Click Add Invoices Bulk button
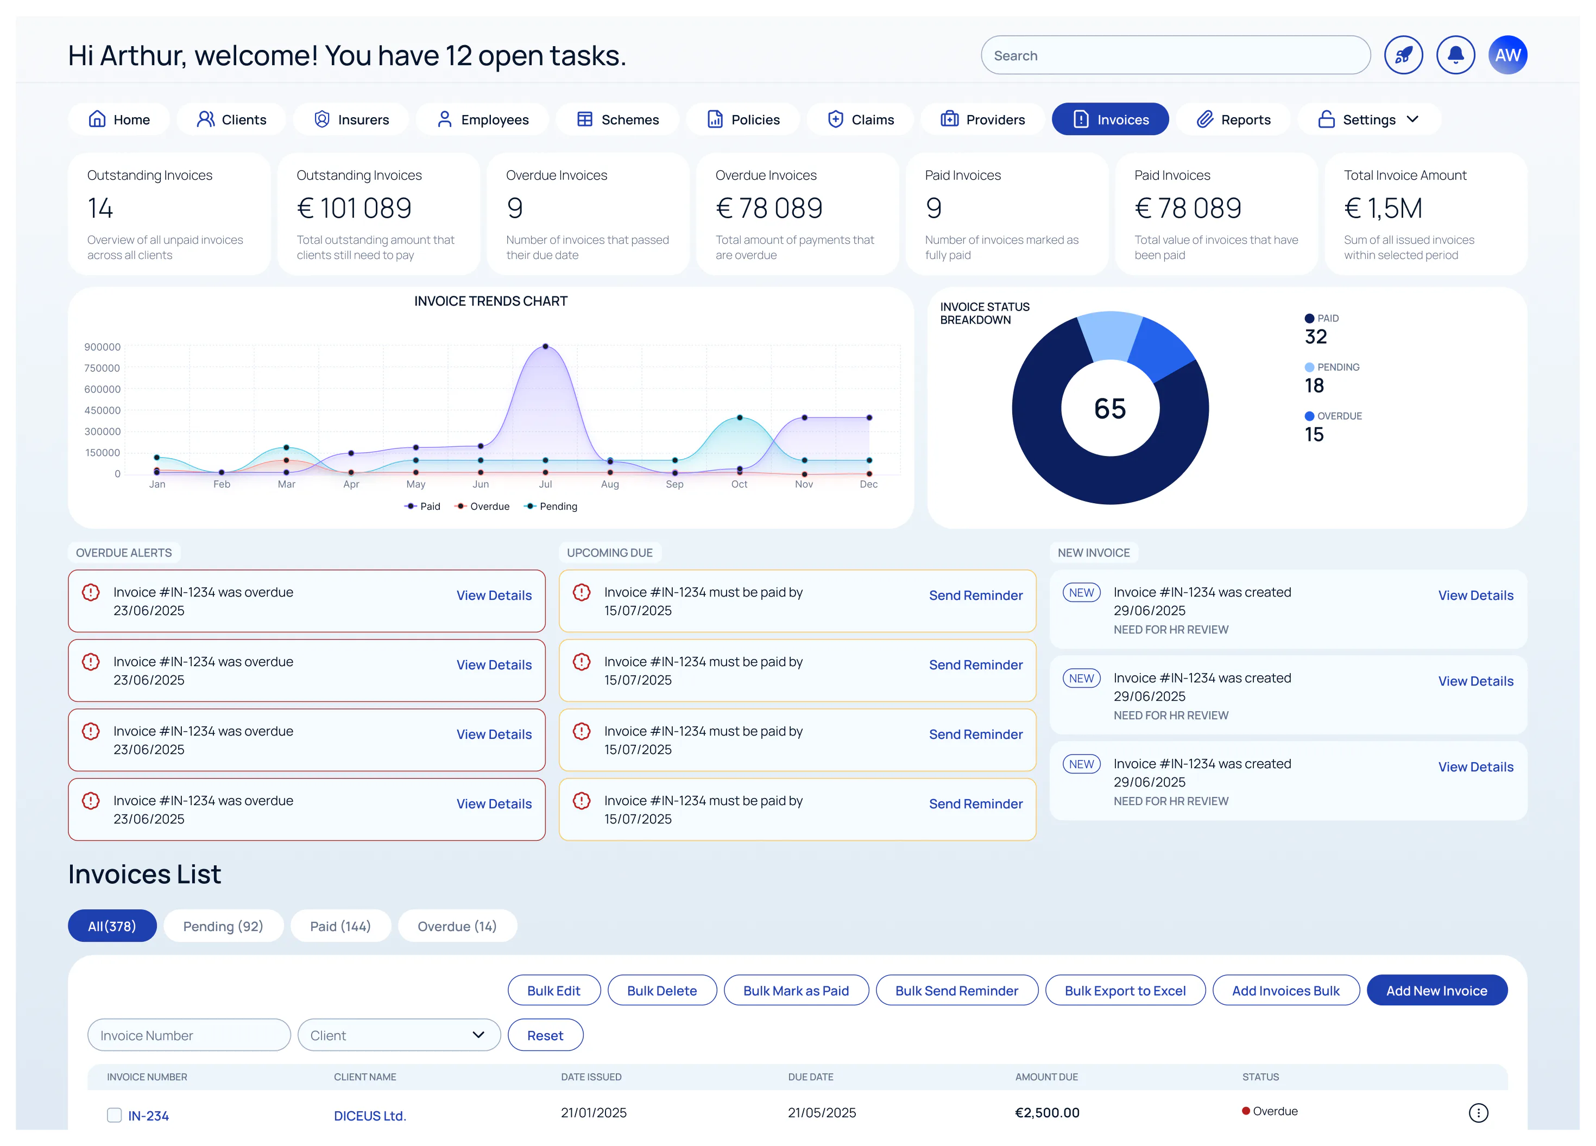 click(1286, 990)
